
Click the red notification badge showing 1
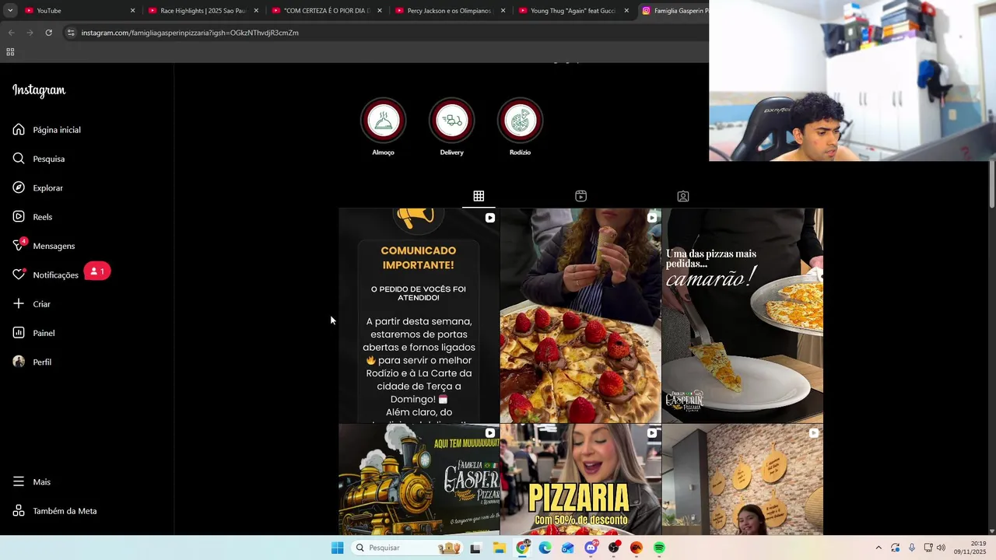[97, 271]
